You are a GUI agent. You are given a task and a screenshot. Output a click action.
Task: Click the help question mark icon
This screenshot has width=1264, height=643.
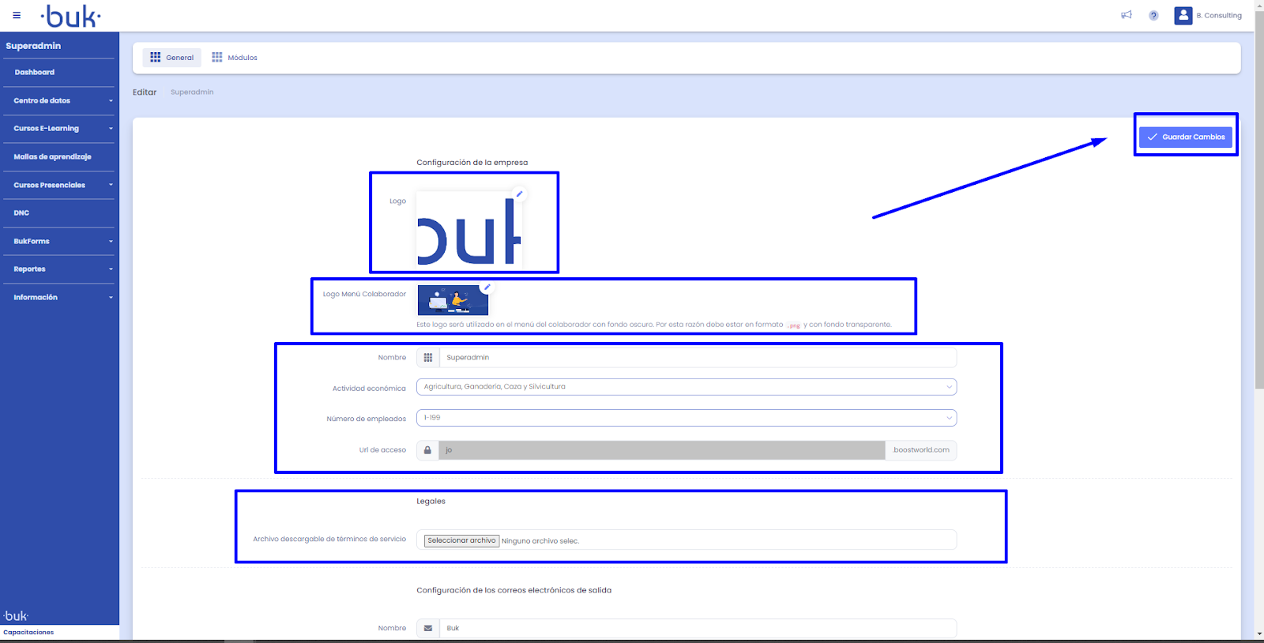(1153, 16)
